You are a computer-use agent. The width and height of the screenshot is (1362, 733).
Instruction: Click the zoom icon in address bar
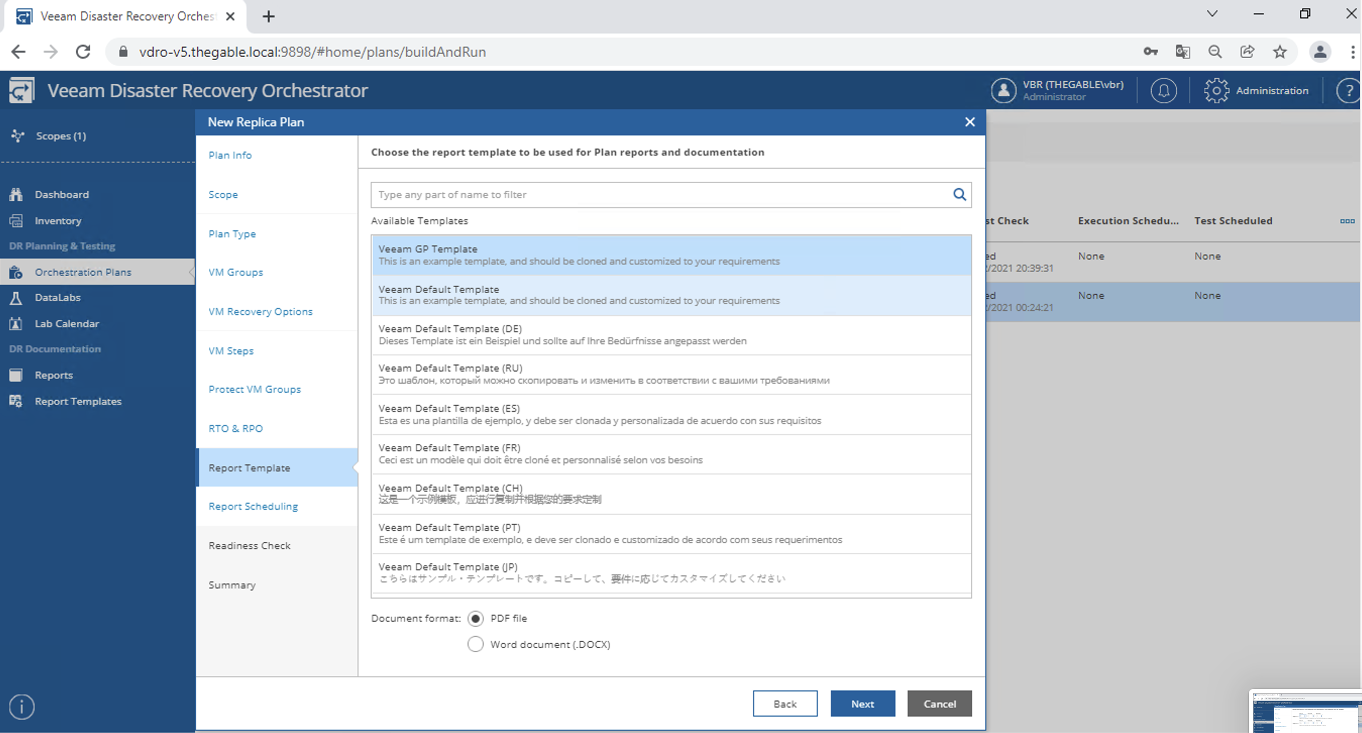tap(1215, 52)
